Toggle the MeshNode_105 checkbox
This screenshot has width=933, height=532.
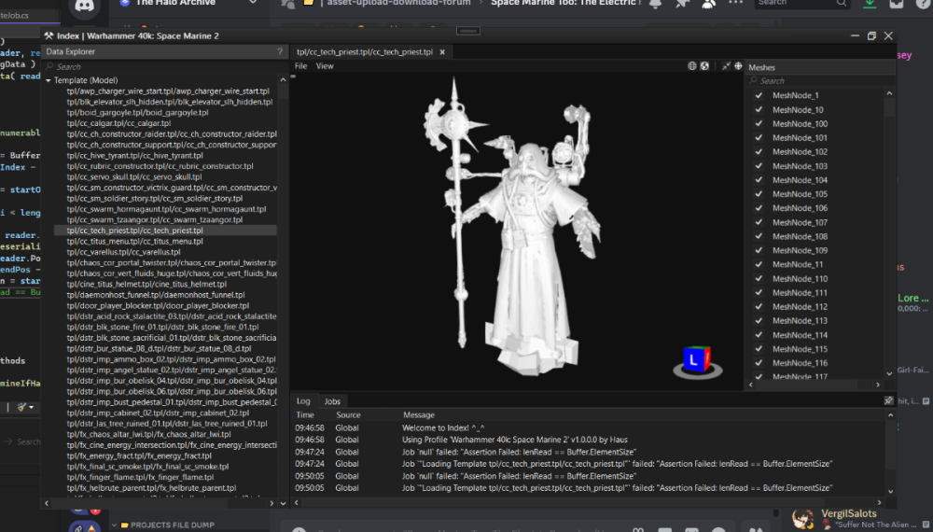click(x=759, y=194)
